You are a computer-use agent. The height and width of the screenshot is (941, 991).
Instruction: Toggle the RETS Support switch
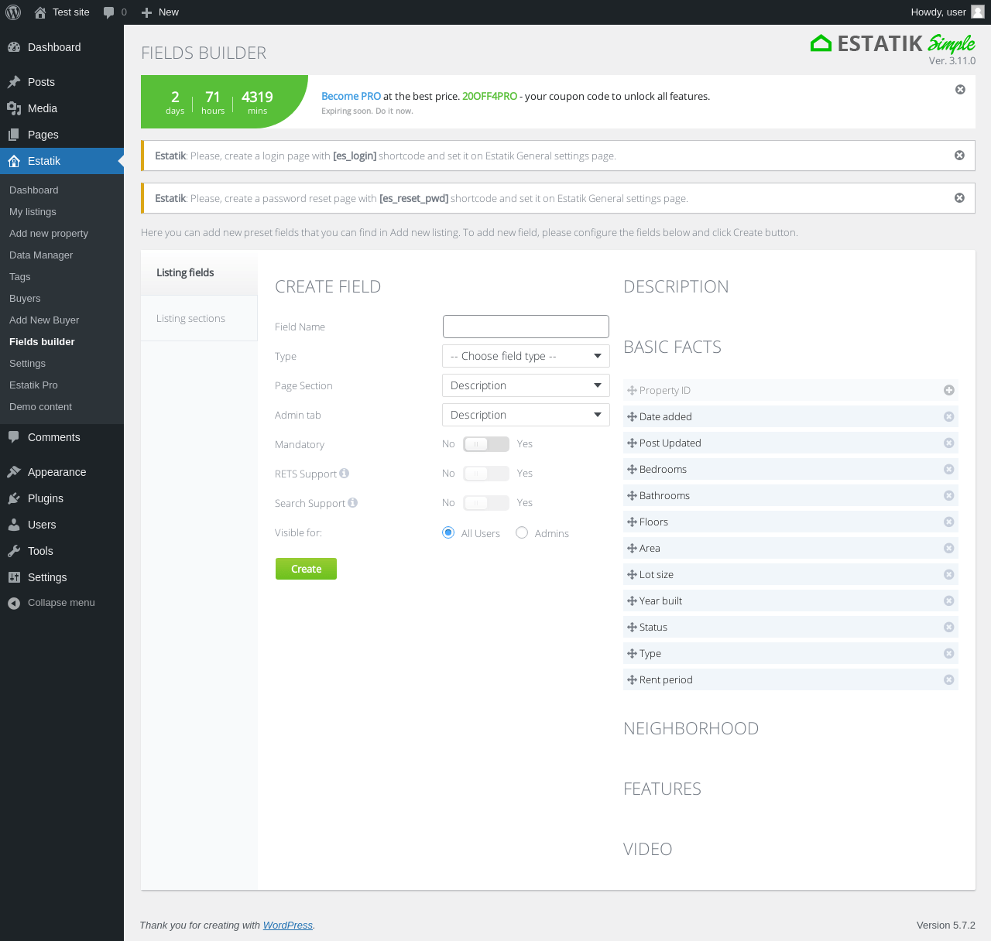coord(486,474)
